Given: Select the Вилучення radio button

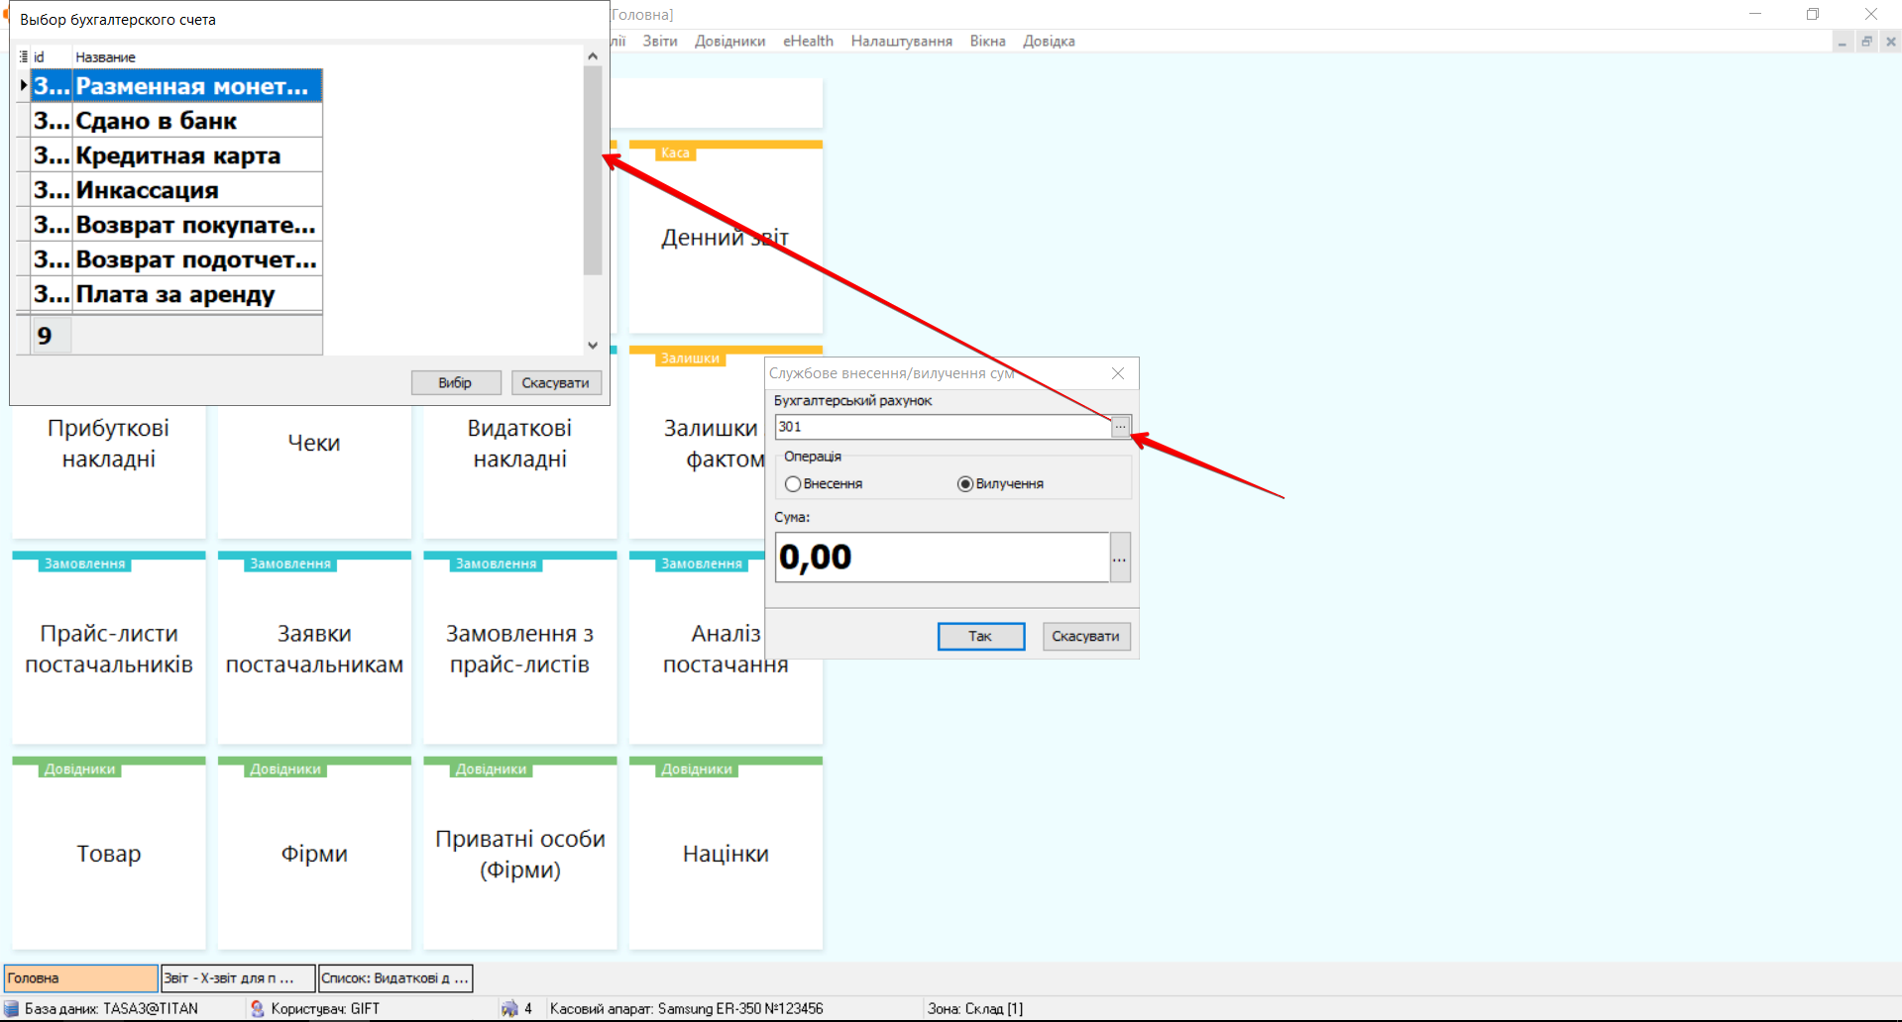Looking at the screenshot, I should click(x=964, y=484).
